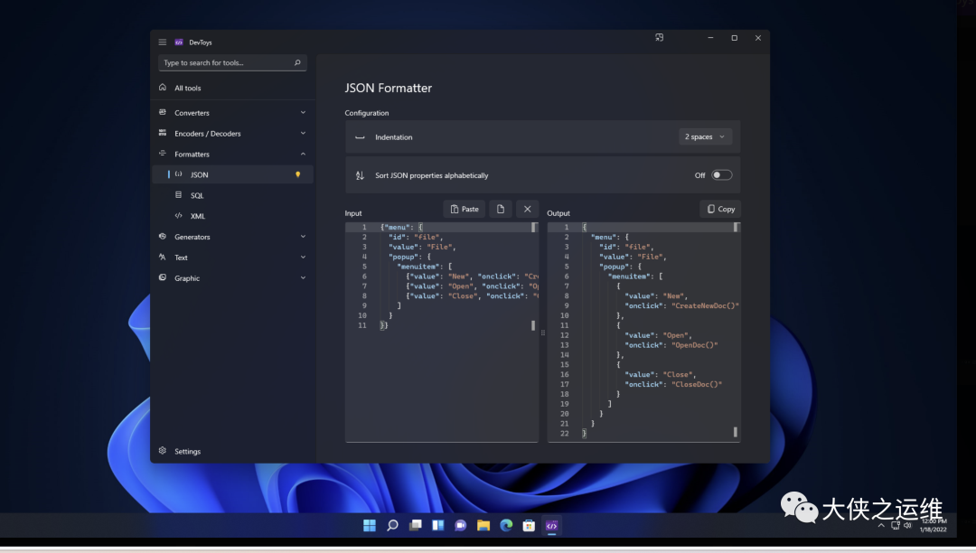Expand the Converters section chevron
This screenshot has width=976, height=553.
click(303, 113)
